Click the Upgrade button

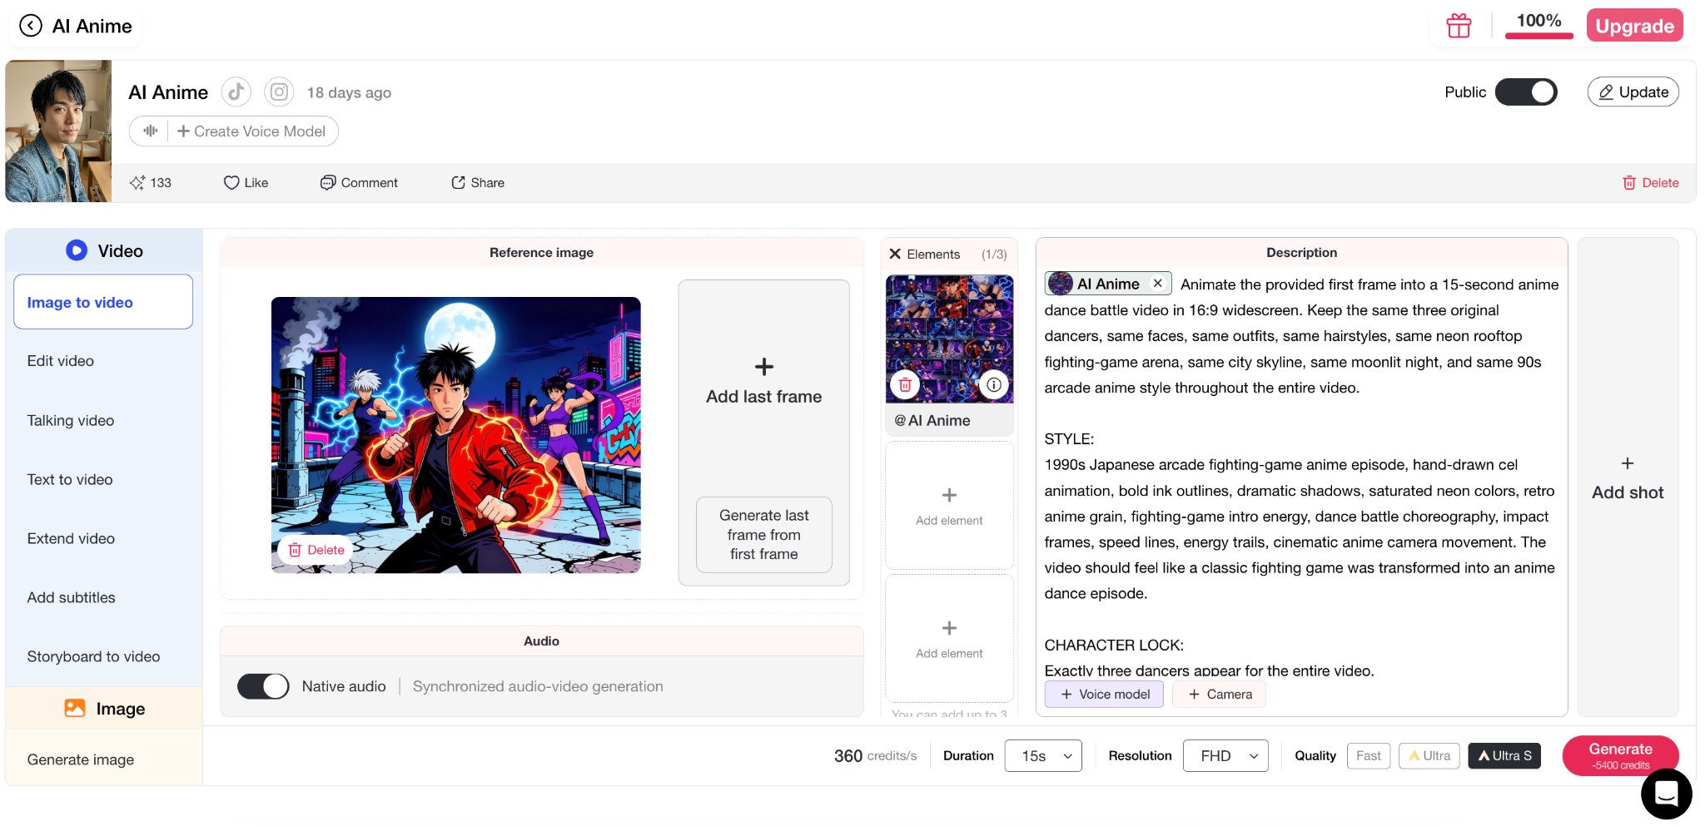tap(1634, 26)
